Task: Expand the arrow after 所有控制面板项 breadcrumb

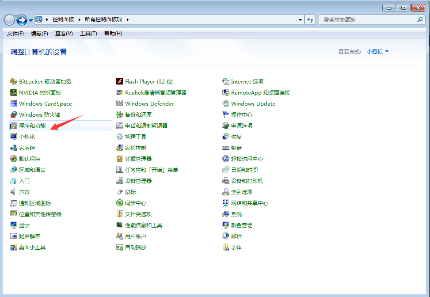Action: click(128, 19)
